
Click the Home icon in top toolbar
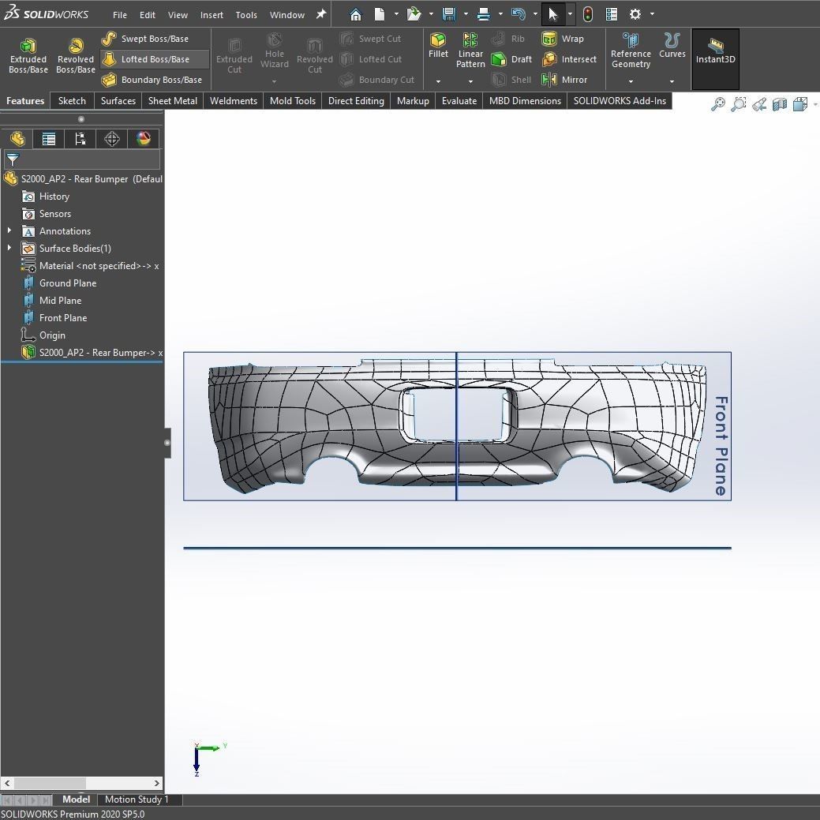[x=356, y=15]
